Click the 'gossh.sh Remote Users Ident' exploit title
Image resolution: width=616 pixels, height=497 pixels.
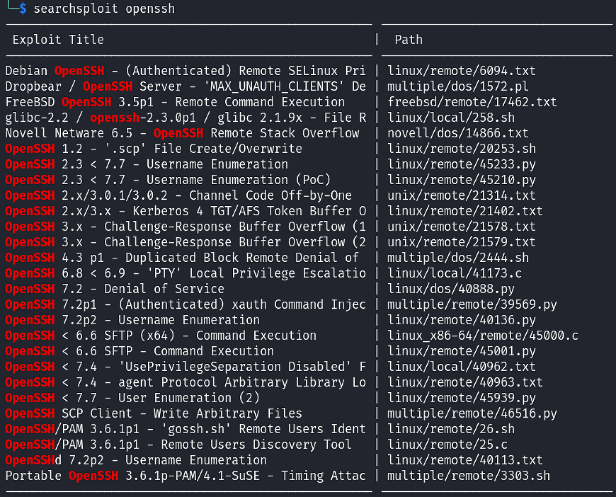[185, 429]
